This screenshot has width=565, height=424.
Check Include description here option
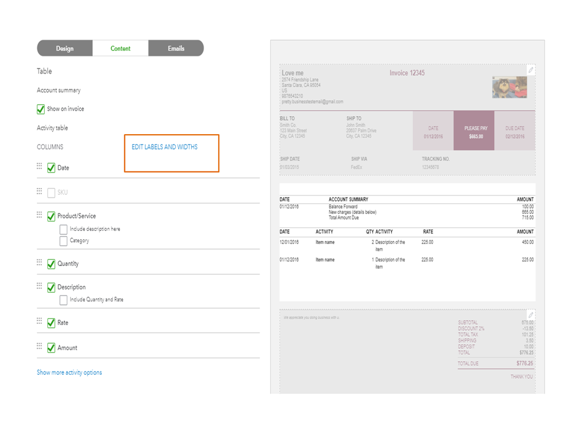pos(63,229)
